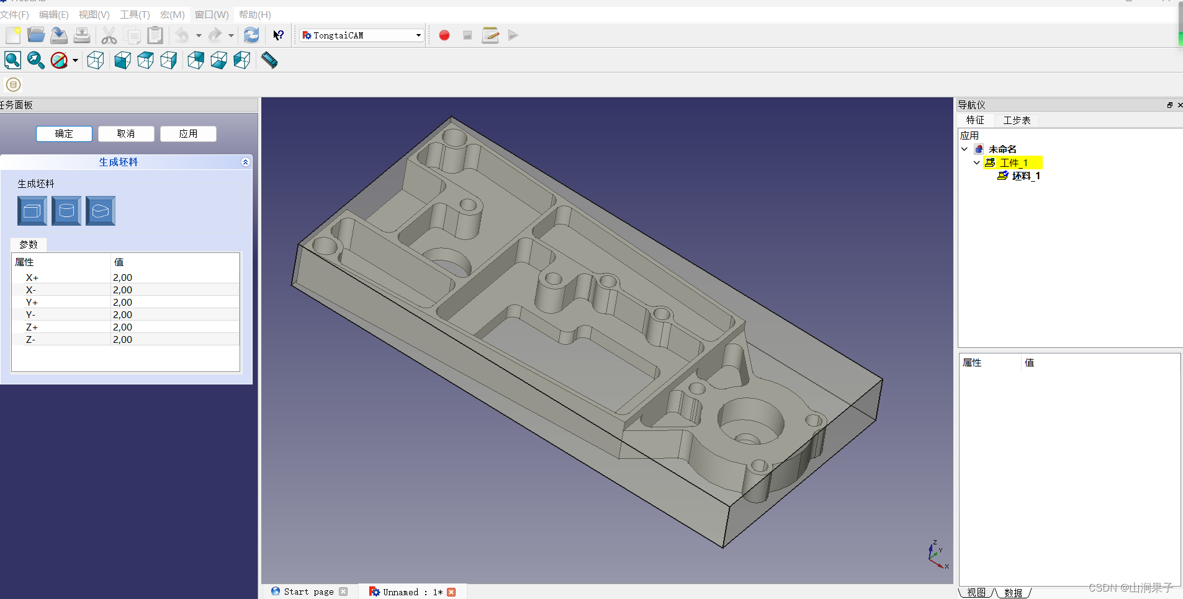This screenshot has height=599, width=1183.
Task: Switch to bottom view cube
Action: [218, 60]
